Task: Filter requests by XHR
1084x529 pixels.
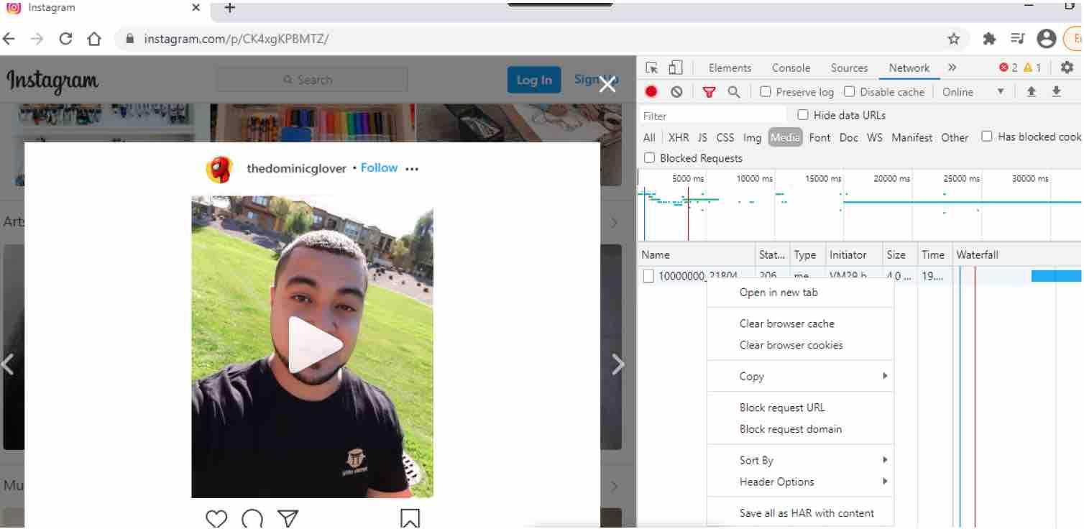Action: 678,137
